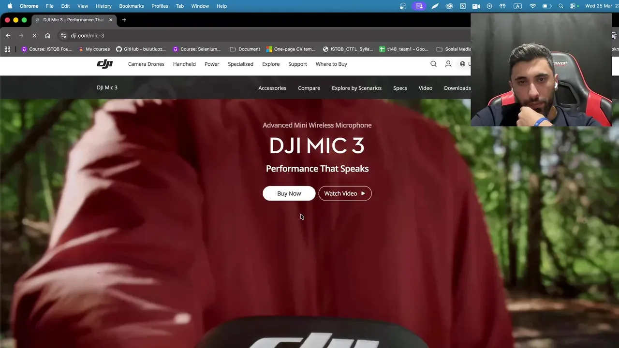Open Camera Drones navigation menu
Image resolution: width=619 pixels, height=348 pixels.
(x=146, y=64)
